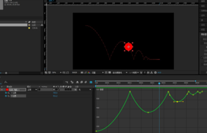
Task: Open the active camera view dropdown
Action: (120, 72)
